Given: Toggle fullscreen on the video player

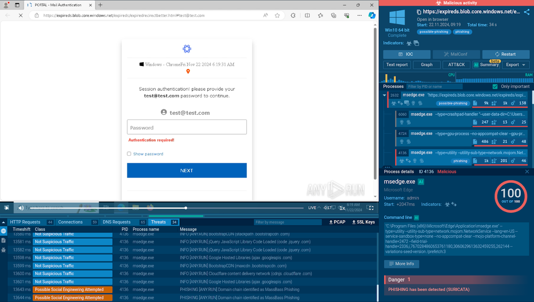Looking at the screenshot, I should [x=370, y=208].
